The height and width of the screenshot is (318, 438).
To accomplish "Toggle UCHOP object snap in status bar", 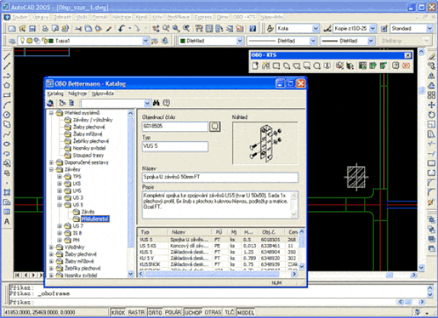I will (193, 312).
